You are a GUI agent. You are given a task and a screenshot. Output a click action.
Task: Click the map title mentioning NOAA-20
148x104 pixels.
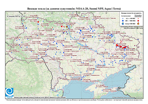pyautogui.click(x=74, y=9)
